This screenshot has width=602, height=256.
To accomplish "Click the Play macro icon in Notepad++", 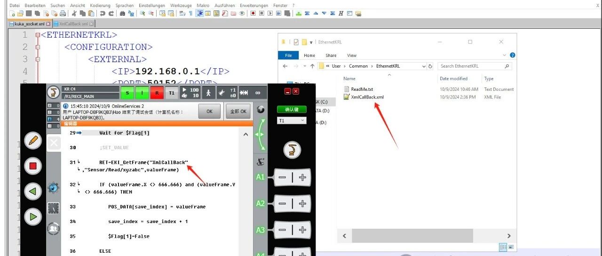I will 270,14.
